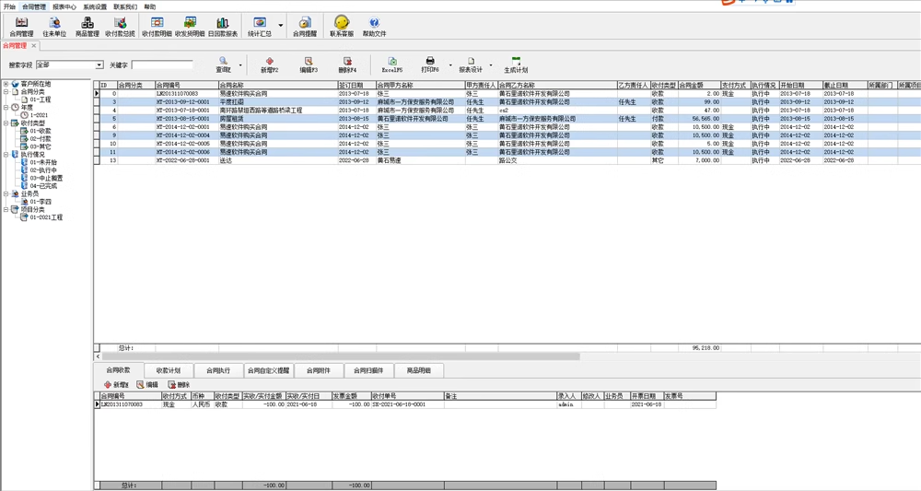Open the 日回款报表 chart icon
Viewport: 921px width, 491px height.
pyautogui.click(x=223, y=27)
